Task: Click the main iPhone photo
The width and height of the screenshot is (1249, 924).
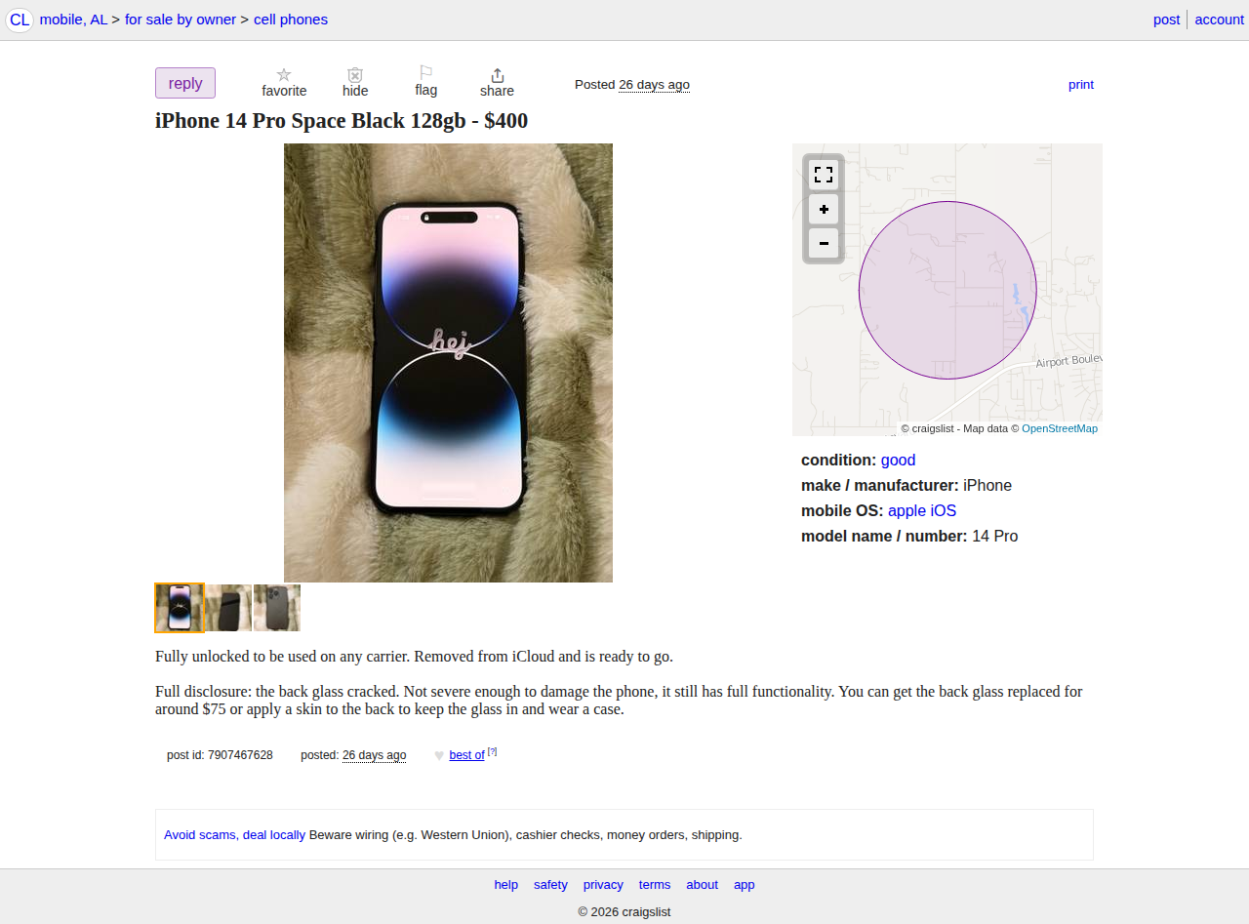Action: pyautogui.click(x=448, y=363)
